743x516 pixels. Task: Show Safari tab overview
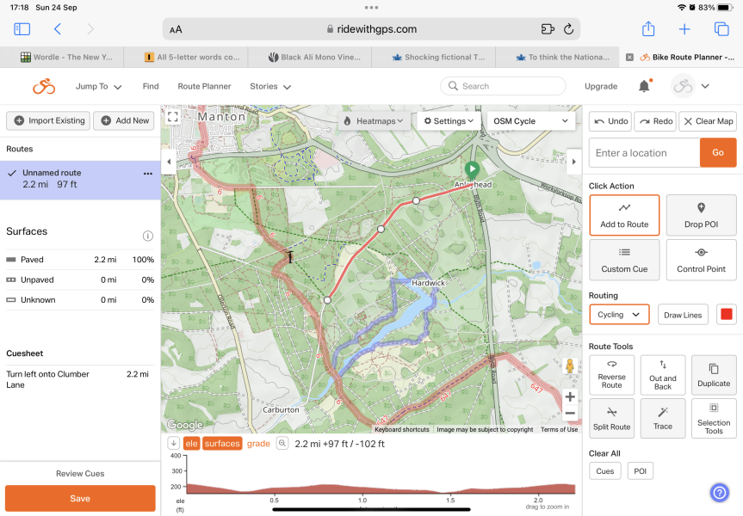(721, 29)
